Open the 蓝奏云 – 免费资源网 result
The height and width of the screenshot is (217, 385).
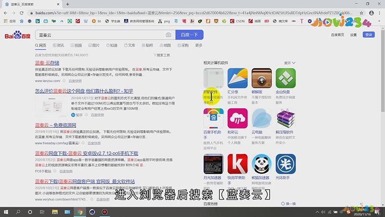[55, 125]
